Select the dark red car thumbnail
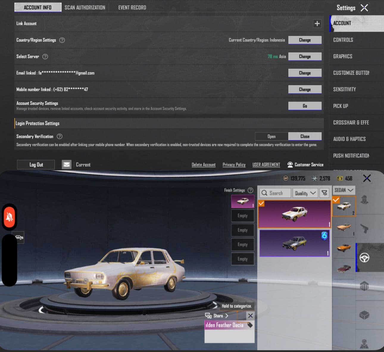The image size is (384, 352). [344, 269]
